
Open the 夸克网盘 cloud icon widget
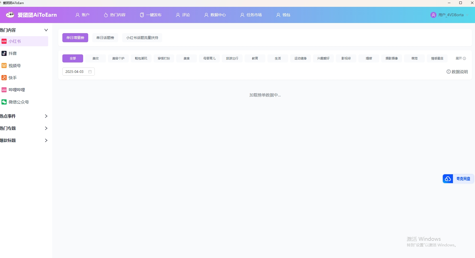(448, 179)
